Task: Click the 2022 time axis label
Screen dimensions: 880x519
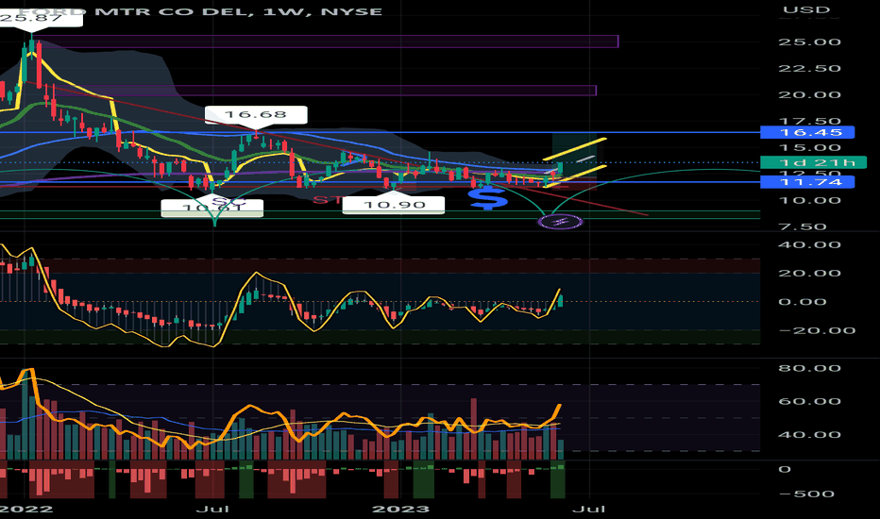Action: tap(26, 509)
